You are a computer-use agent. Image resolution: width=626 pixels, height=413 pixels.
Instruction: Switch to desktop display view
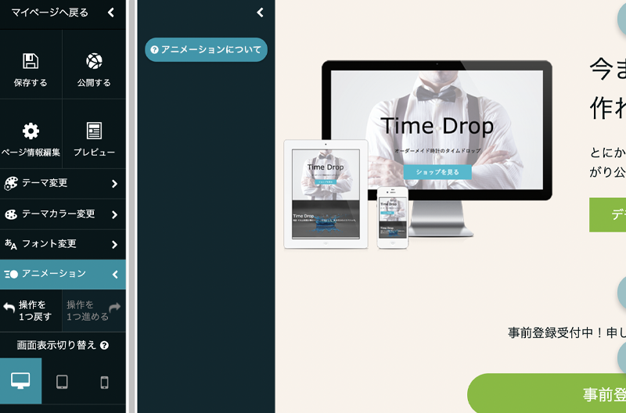coord(20,381)
